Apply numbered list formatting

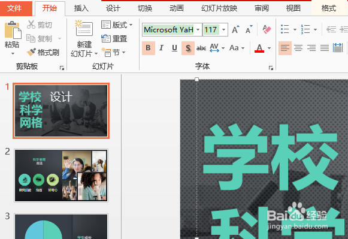click(305, 29)
